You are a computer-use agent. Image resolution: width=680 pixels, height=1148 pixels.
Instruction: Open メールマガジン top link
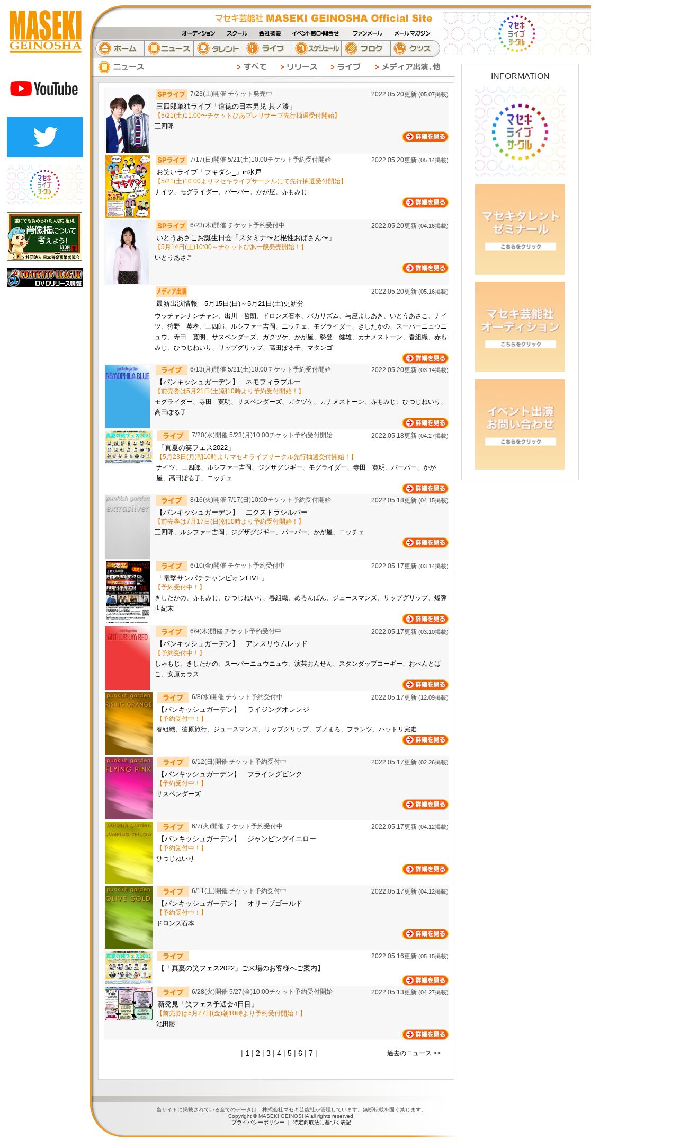point(412,33)
